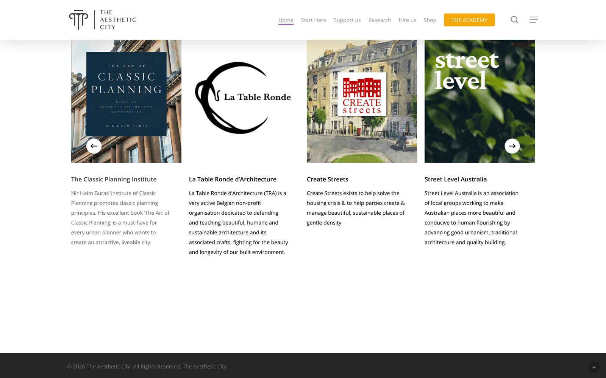Image resolution: width=606 pixels, height=378 pixels.
Task: Select the Home menu item
Action: point(286,20)
